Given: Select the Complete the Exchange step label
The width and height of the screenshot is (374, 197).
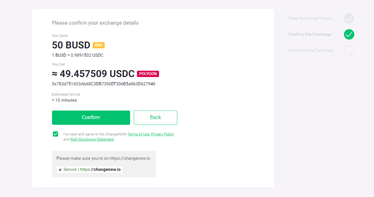Looking at the screenshot, I should click(311, 50).
